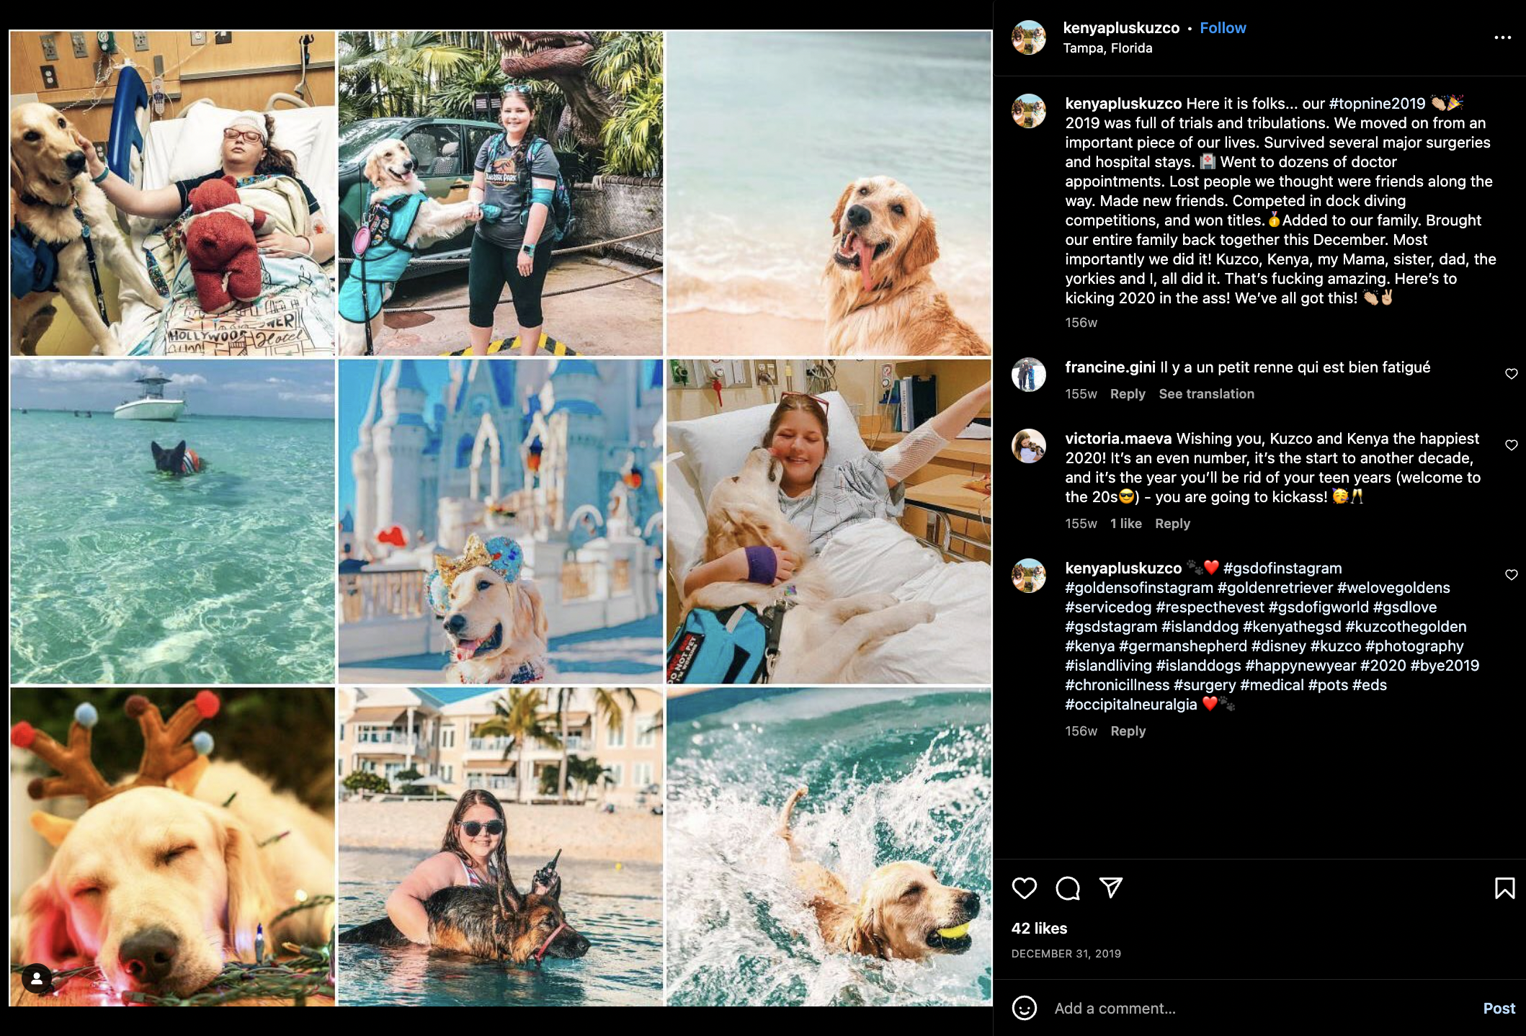
Task: Follow kenyapluskuzco
Action: 1223,28
